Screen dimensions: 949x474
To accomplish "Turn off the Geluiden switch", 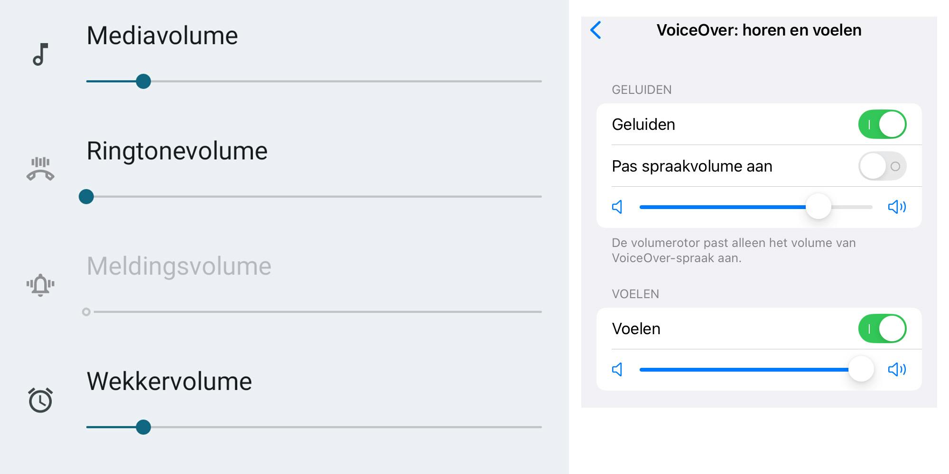I will point(882,125).
